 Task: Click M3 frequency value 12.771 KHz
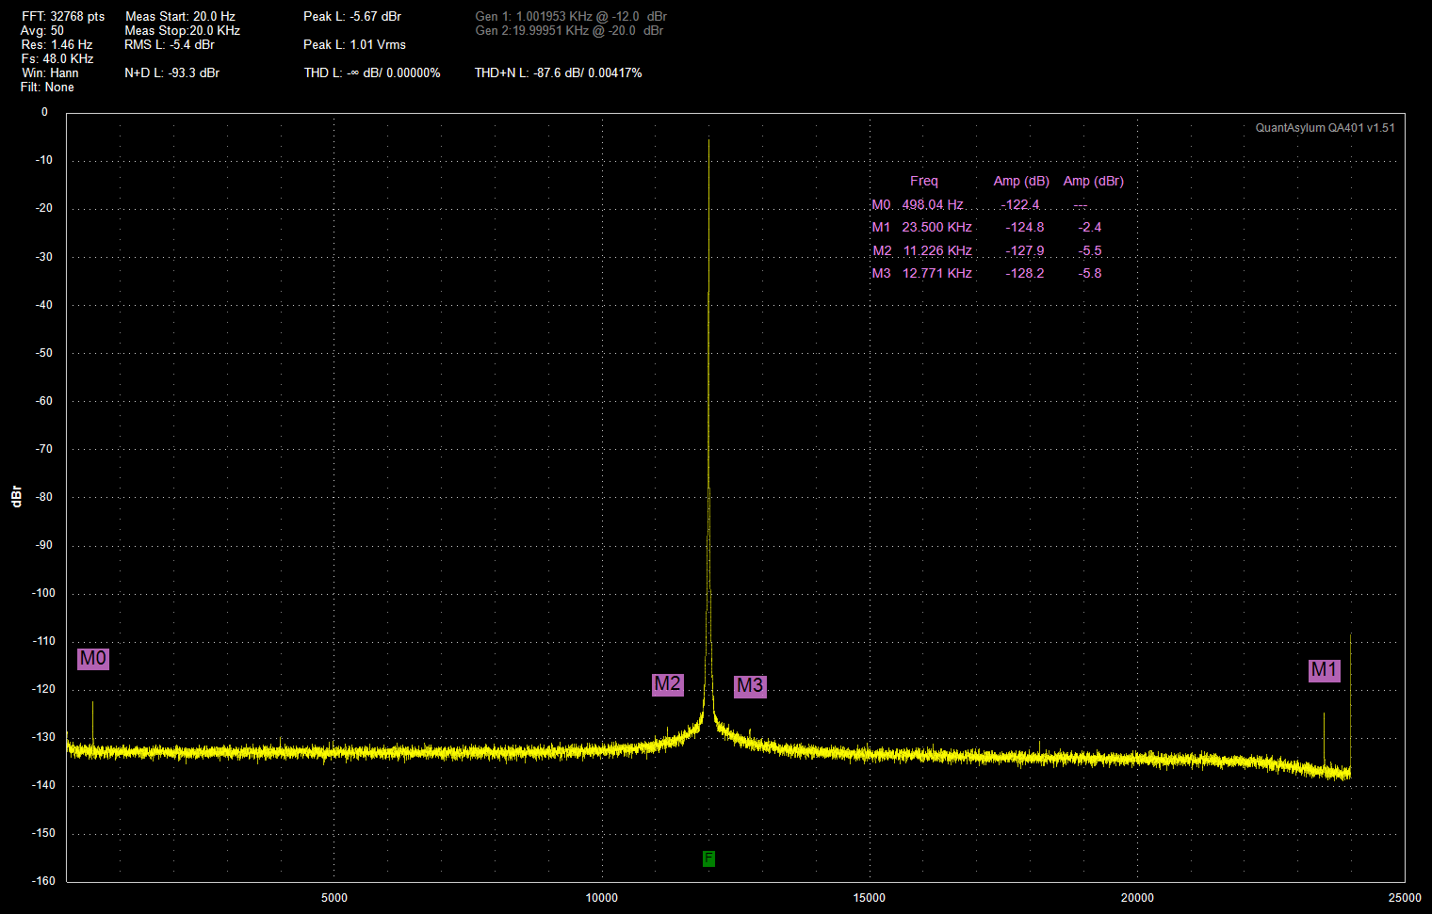tap(937, 273)
